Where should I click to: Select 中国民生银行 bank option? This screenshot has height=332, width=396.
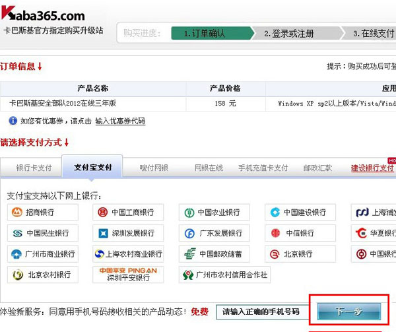42,233
